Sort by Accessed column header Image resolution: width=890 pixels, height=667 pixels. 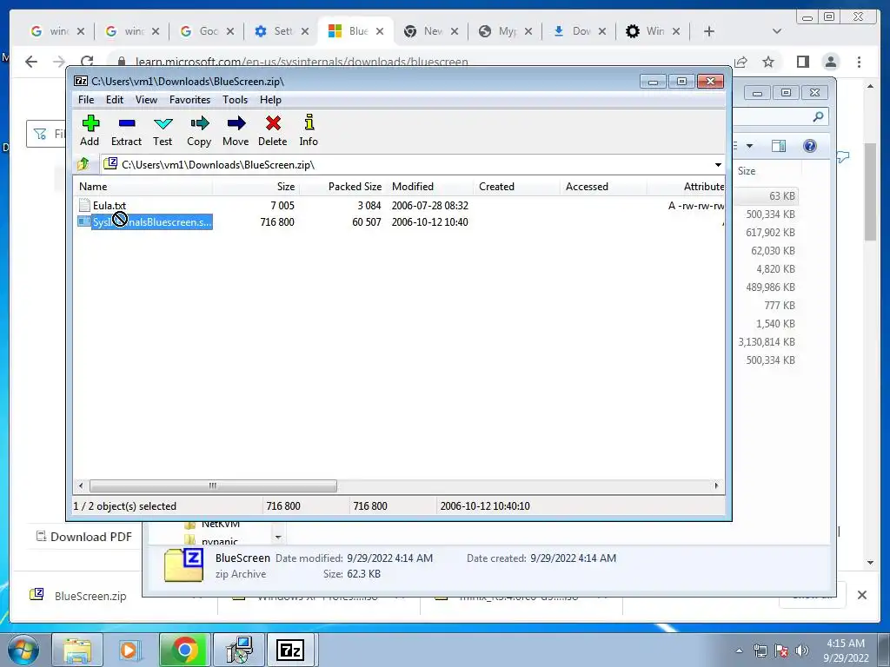[x=603, y=187]
